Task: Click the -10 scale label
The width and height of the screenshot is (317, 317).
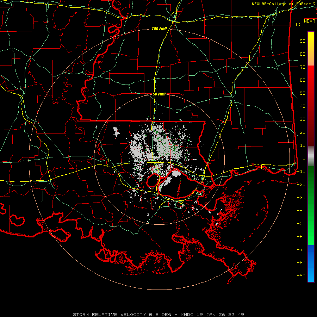Action: pyautogui.click(x=301, y=172)
